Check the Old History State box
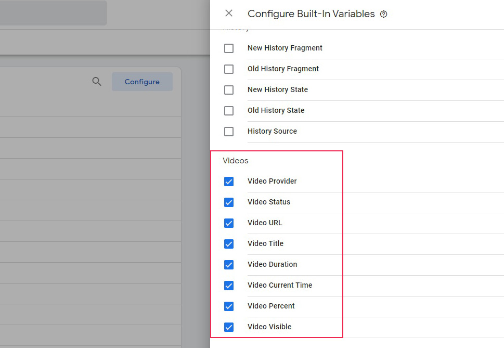Image resolution: width=504 pixels, height=348 pixels. tap(229, 110)
